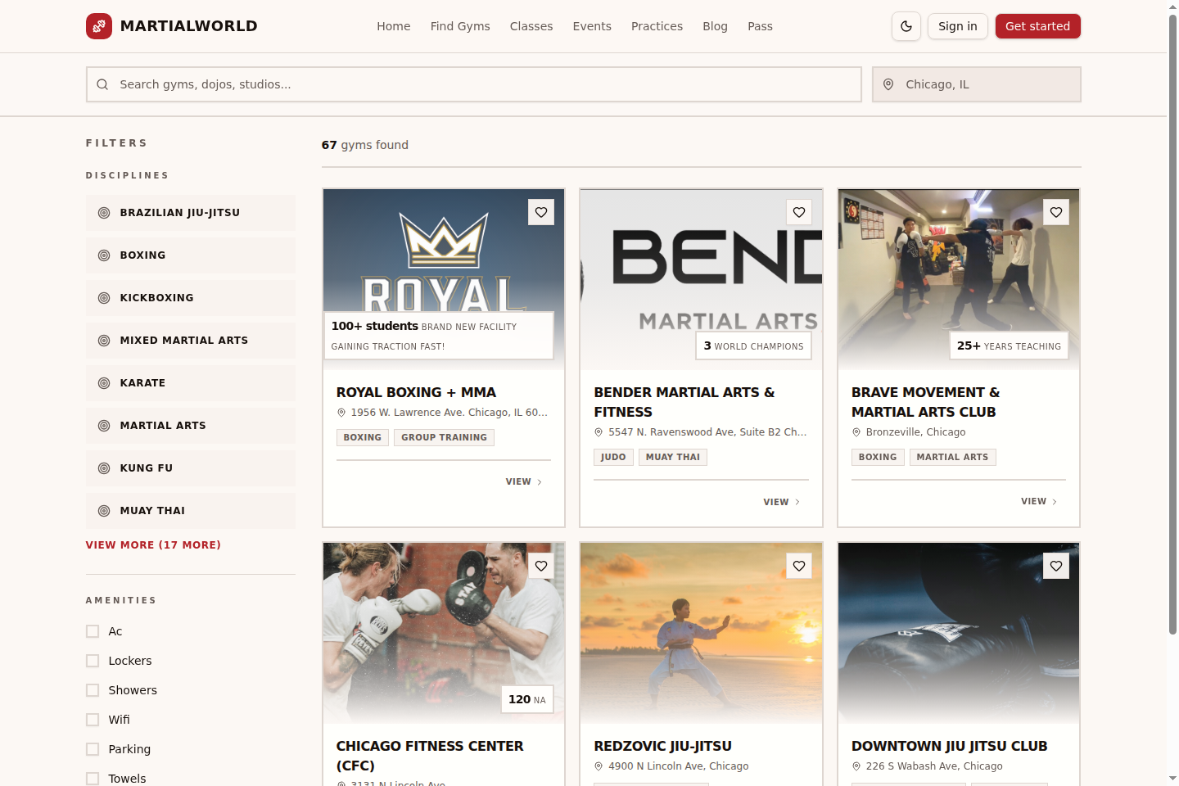Favorite Bender Martial Arts with heart icon

[x=799, y=212]
